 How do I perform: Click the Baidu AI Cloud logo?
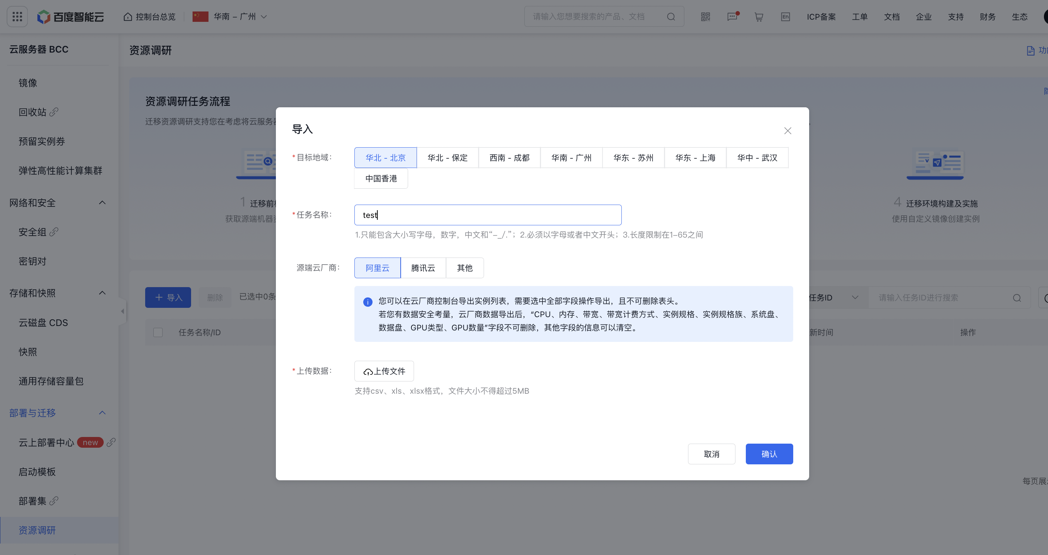tap(70, 17)
